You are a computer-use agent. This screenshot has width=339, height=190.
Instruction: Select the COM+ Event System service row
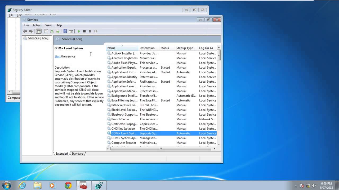162,133
